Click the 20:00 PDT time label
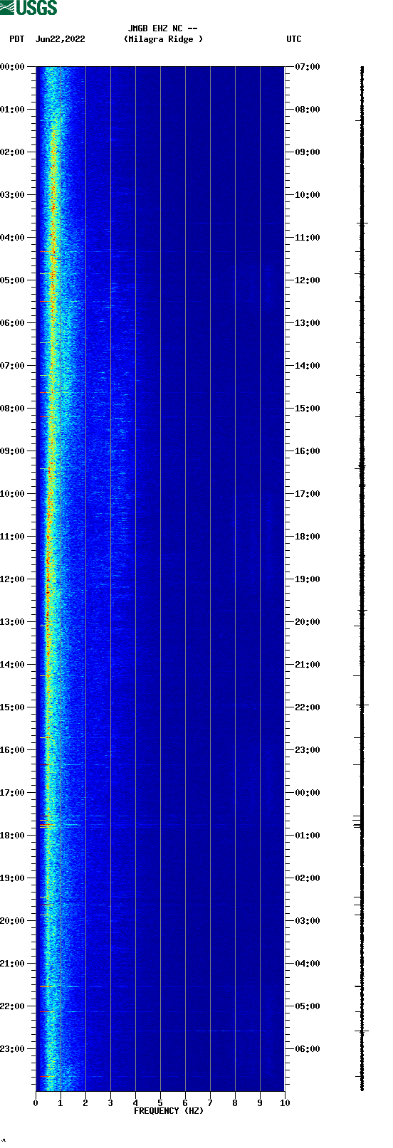The width and height of the screenshot is (393, 1148). pyautogui.click(x=13, y=921)
